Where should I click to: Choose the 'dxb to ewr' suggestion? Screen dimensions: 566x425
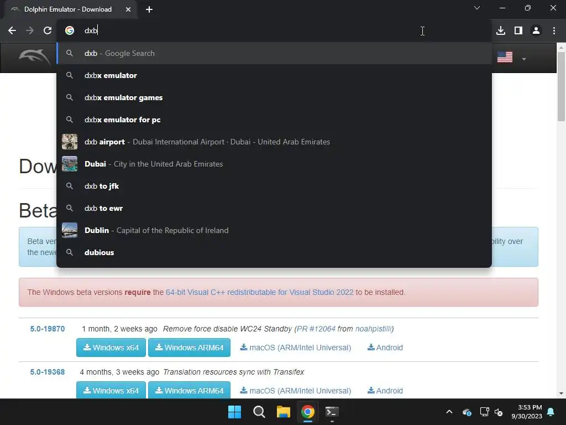coord(274,208)
